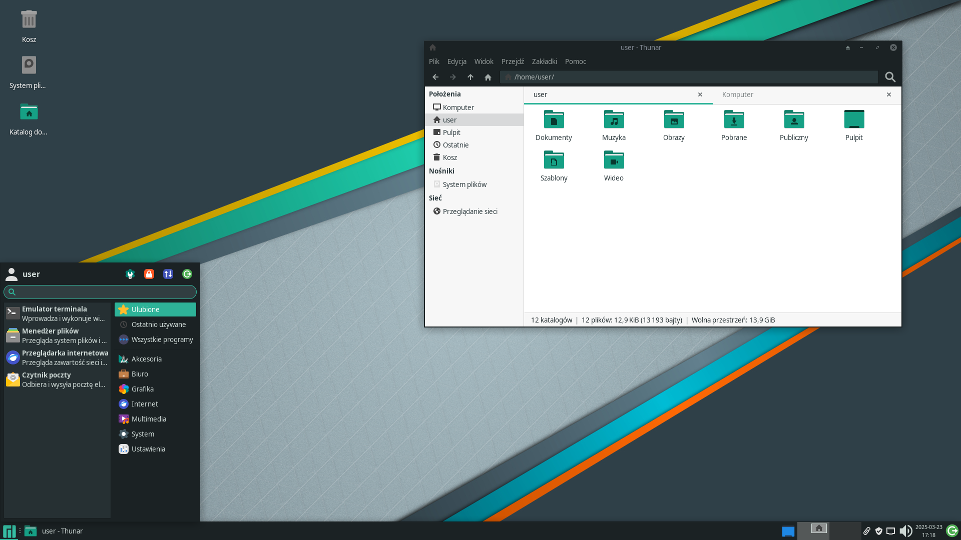Select Przeglądanie sieci in the sidebar
Viewport: 961px width, 540px height.
469,211
